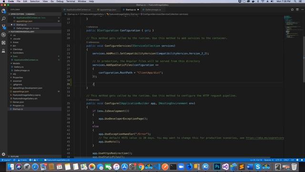The width and height of the screenshot is (305, 172).
Task: Open the Test flask view
Action: (3, 51)
